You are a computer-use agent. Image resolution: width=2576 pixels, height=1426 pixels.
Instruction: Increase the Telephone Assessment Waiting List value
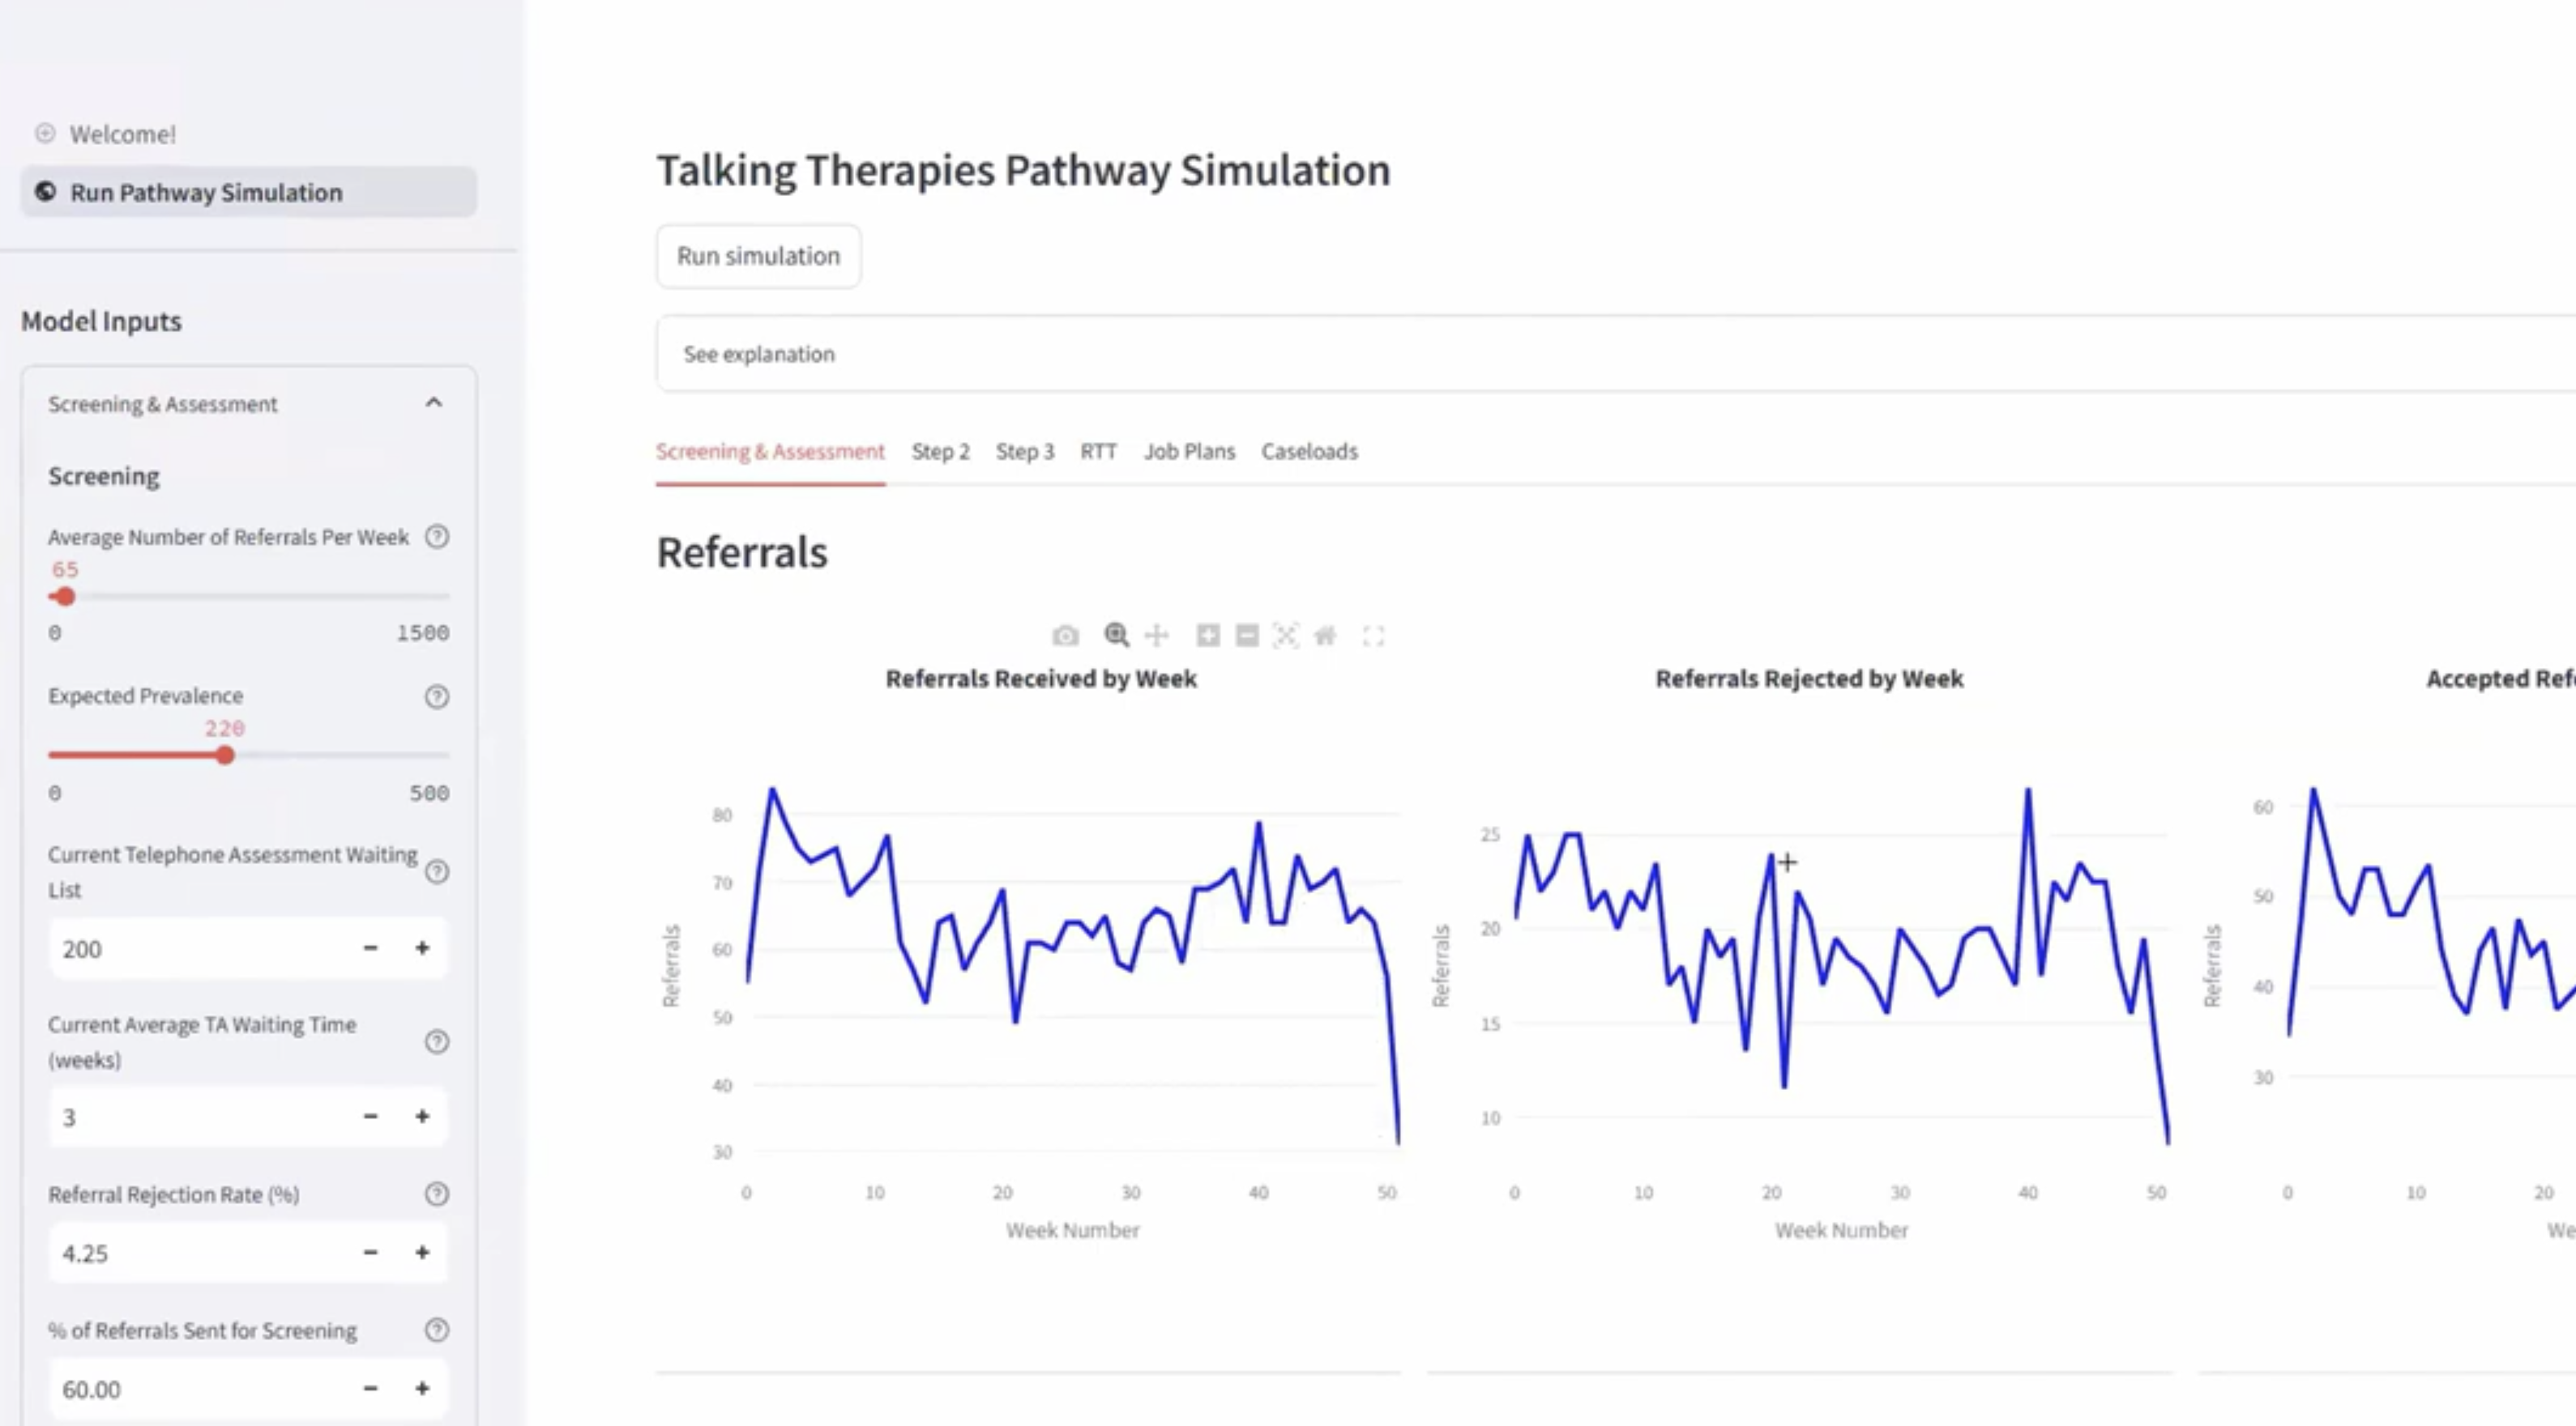[422, 947]
